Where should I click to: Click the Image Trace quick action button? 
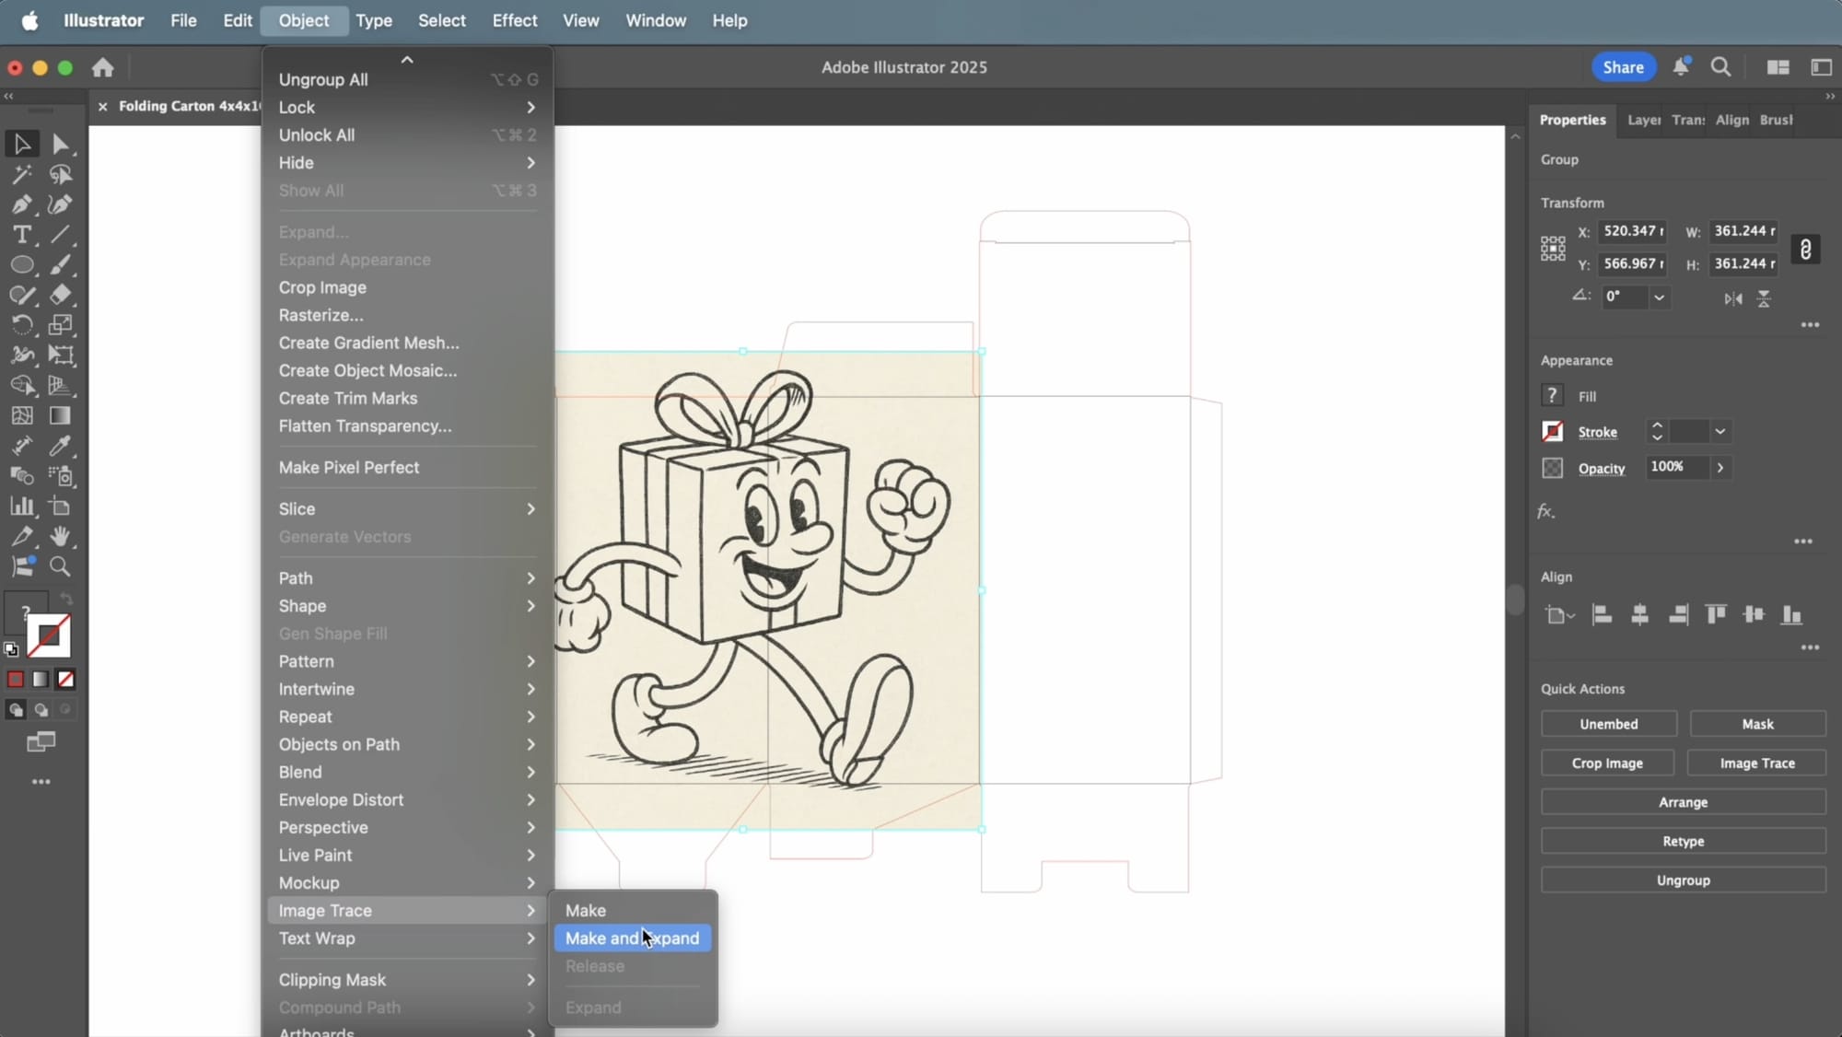tap(1757, 763)
